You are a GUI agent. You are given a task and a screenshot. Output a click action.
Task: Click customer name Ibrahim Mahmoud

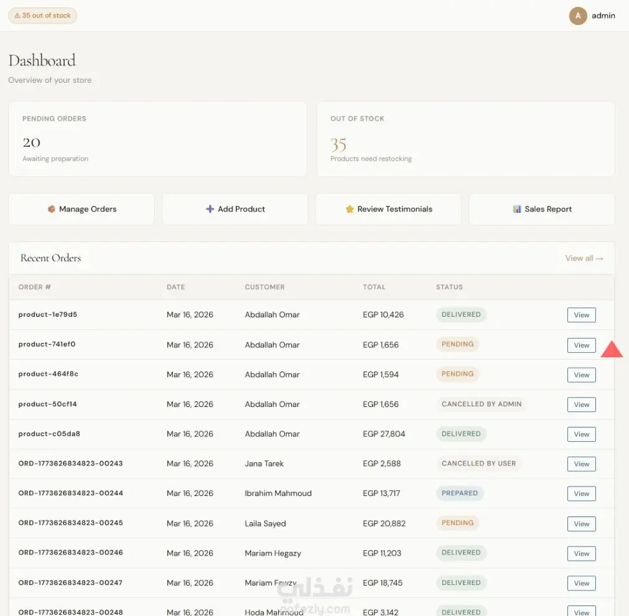(x=278, y=493)
